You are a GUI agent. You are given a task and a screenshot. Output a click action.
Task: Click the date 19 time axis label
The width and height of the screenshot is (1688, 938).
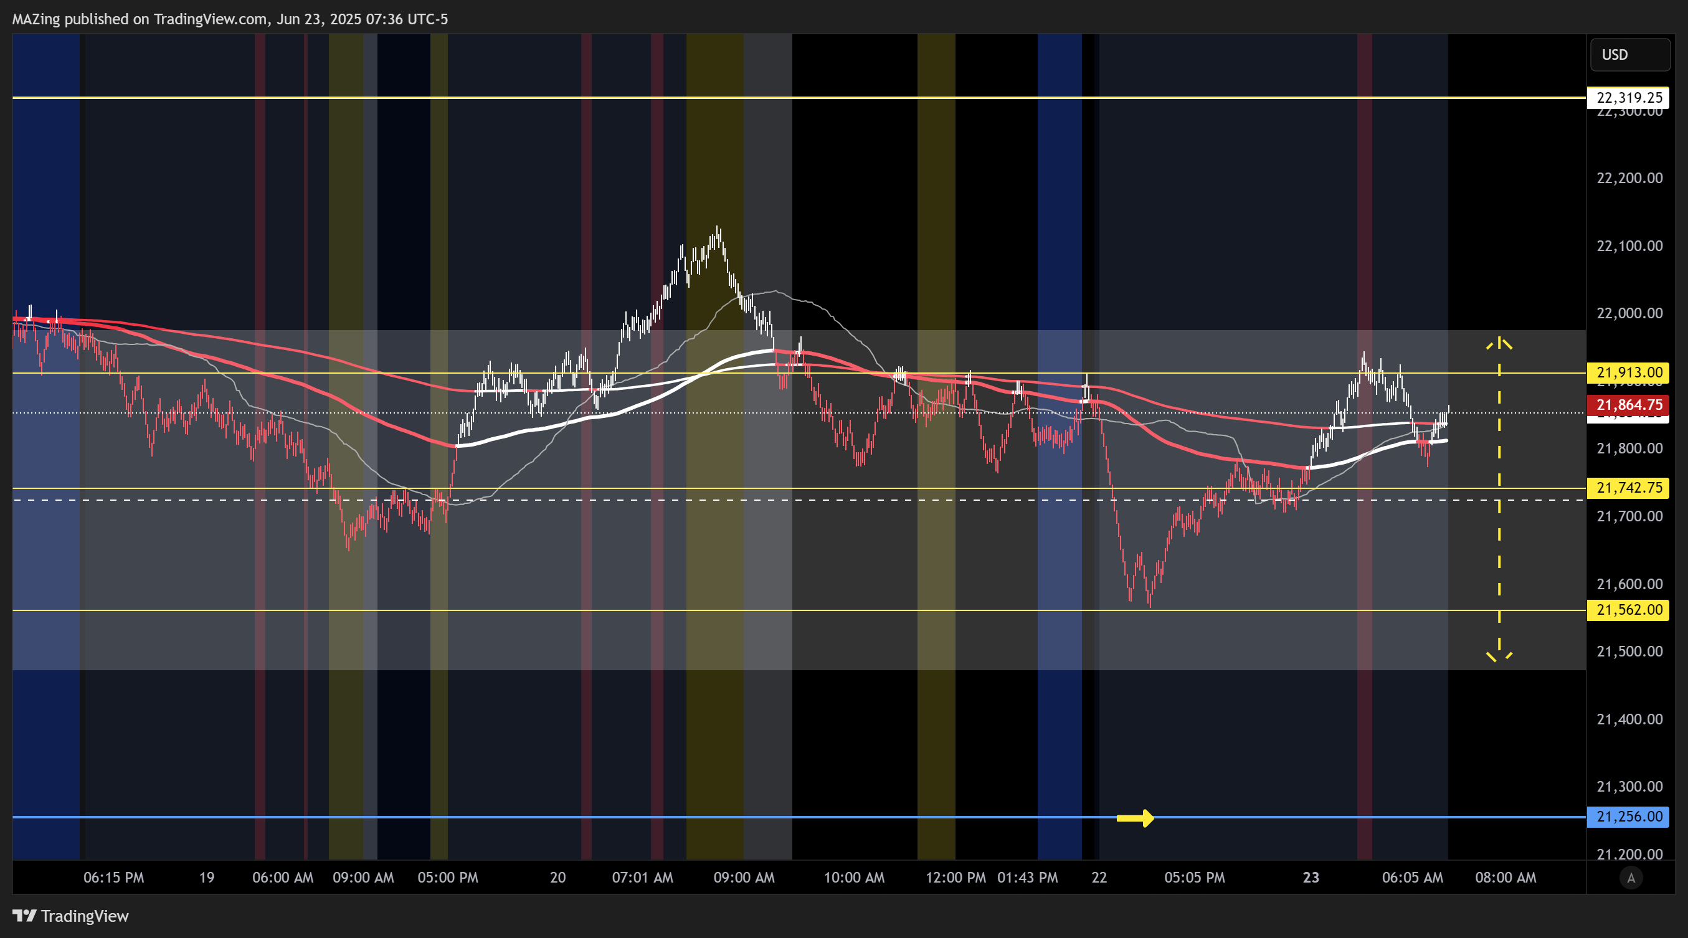point(207,878)
